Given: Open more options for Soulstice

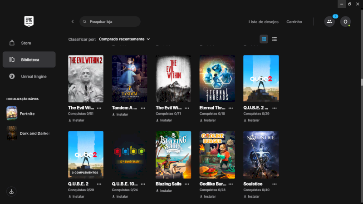Looking at the screenshot, I should [275, 184].
